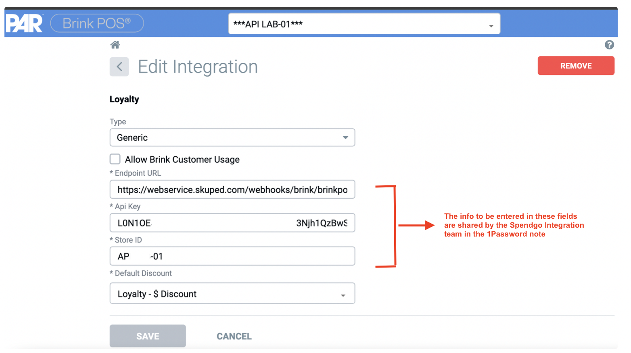Click the Default Discount caret arrow

pyautogui.click(x=343, y=295)
